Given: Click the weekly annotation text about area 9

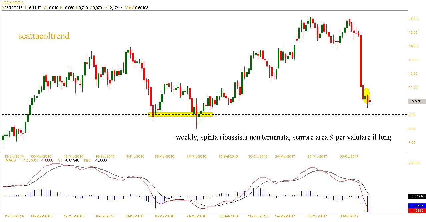Looking at the screenshot, I should 283,137.
